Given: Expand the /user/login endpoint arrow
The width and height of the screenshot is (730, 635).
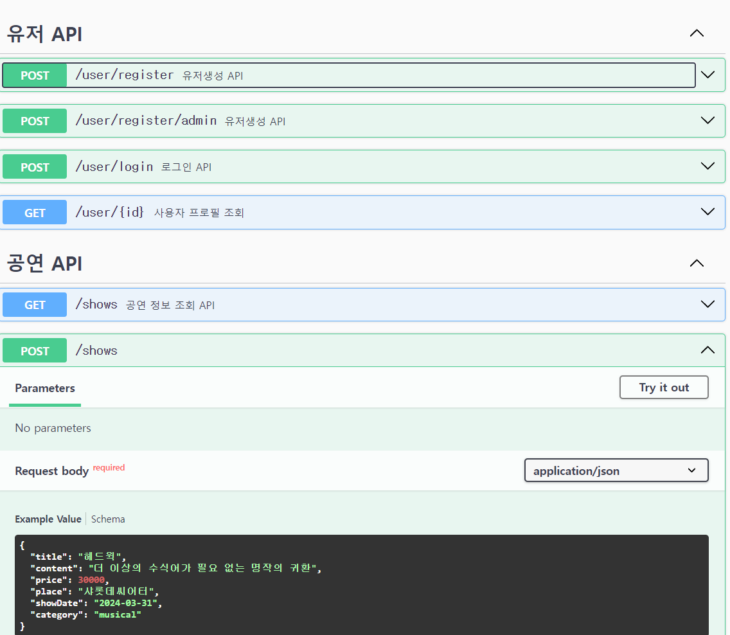Looking at the screenshot, I should coord(708,166).
